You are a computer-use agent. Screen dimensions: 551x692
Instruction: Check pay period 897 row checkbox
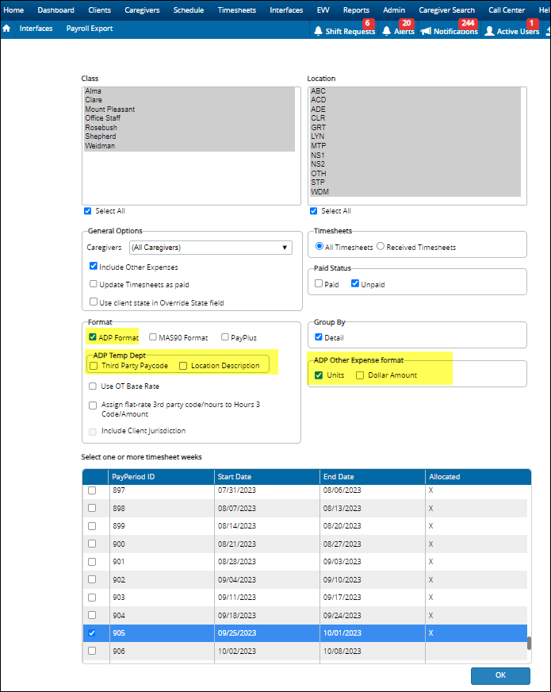[x=92, y=490]
